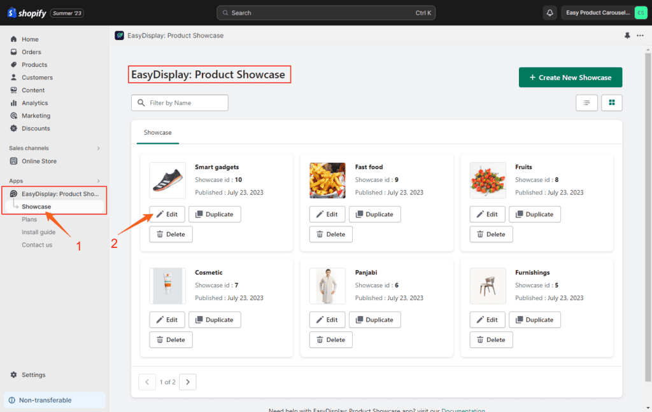Click the Filter by Name search field

point(180,102)
